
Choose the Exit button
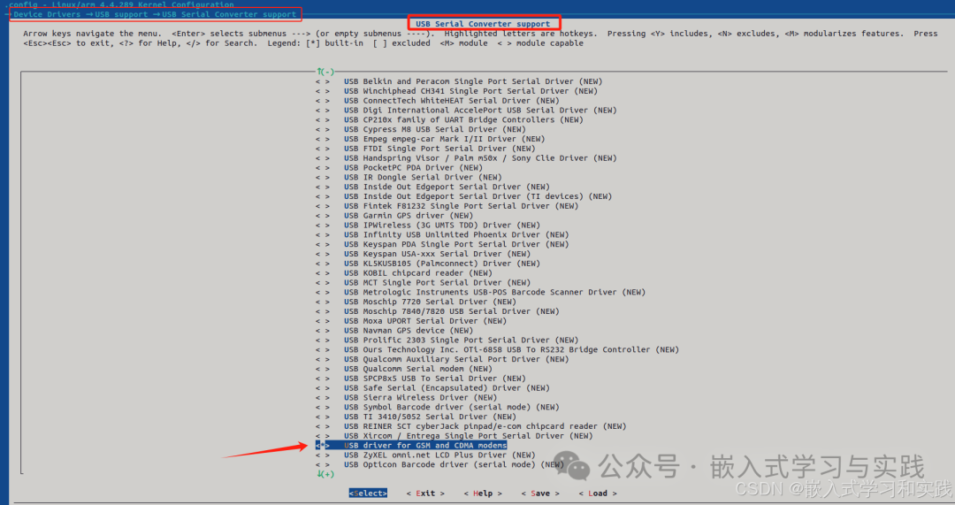pos(425,494)
